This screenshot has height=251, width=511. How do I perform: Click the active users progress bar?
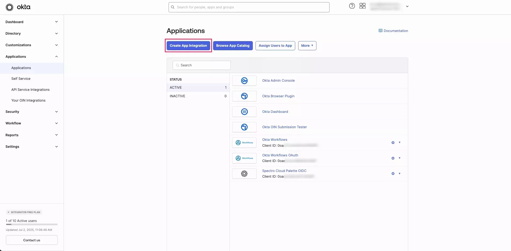(31, 225)
